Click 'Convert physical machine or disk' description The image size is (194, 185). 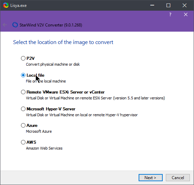pyautogui.click(x=53, y=64)
